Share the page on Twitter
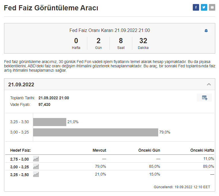The height and width of the screenshot is (196, 219). [204, 7]
